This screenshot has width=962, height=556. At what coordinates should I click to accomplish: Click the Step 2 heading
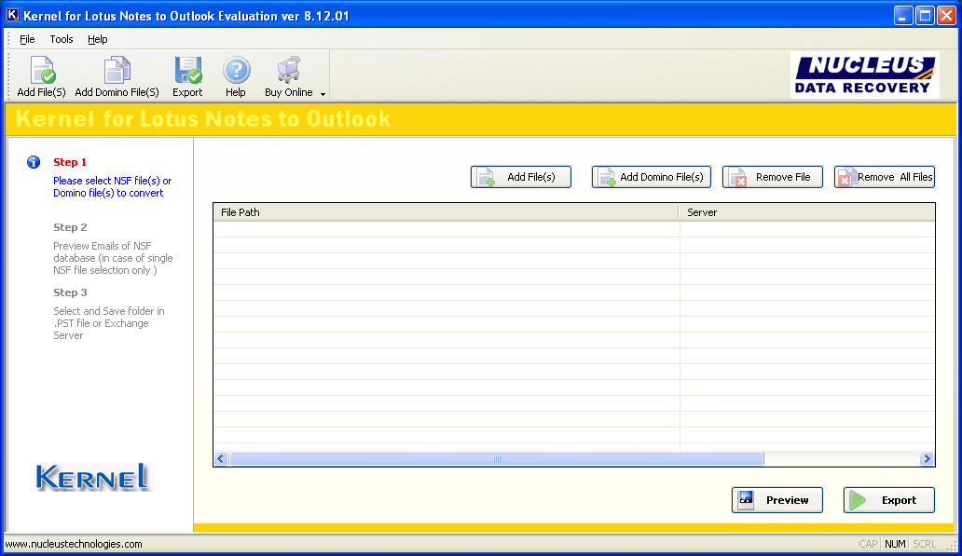tap(70, 227)
